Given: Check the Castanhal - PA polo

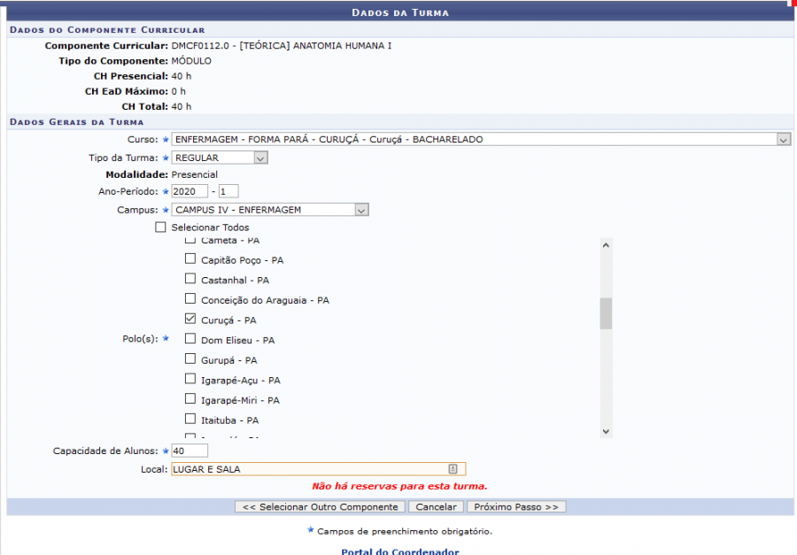Looking at the screenshot, I should coord(190,279).
